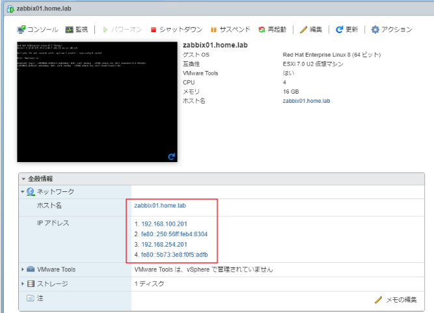Open the アクション toolbar label
This screenshot has width=434, height=313.
click(x=397, y=29)
